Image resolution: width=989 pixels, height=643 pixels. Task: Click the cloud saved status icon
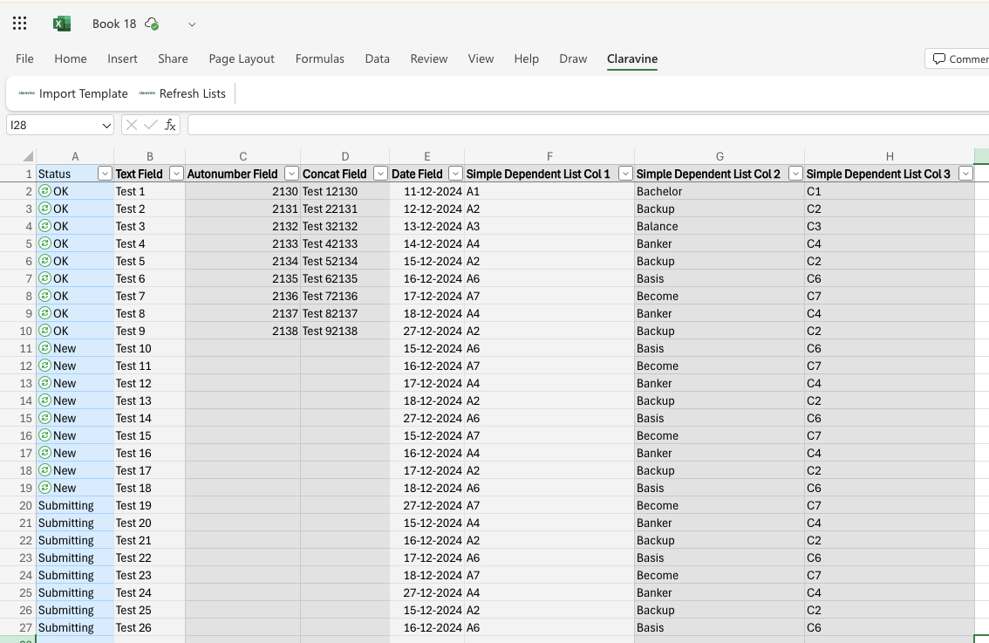coord(152,24)
